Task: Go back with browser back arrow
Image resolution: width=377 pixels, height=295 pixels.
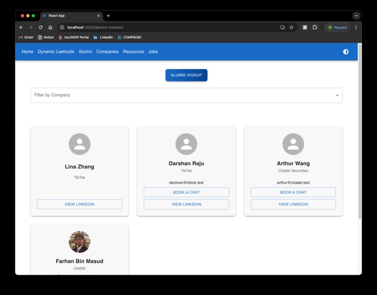Action: coord(21,27)
